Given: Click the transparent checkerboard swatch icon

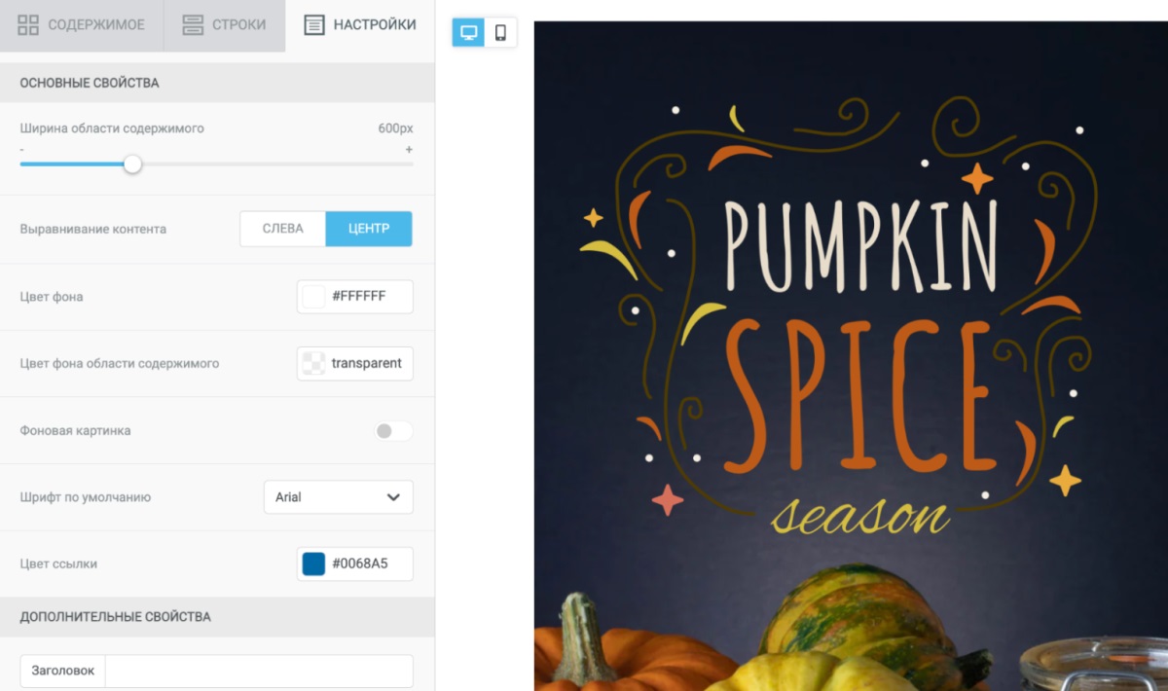Looking at the screenshot, I should click(x=313, y=363).
